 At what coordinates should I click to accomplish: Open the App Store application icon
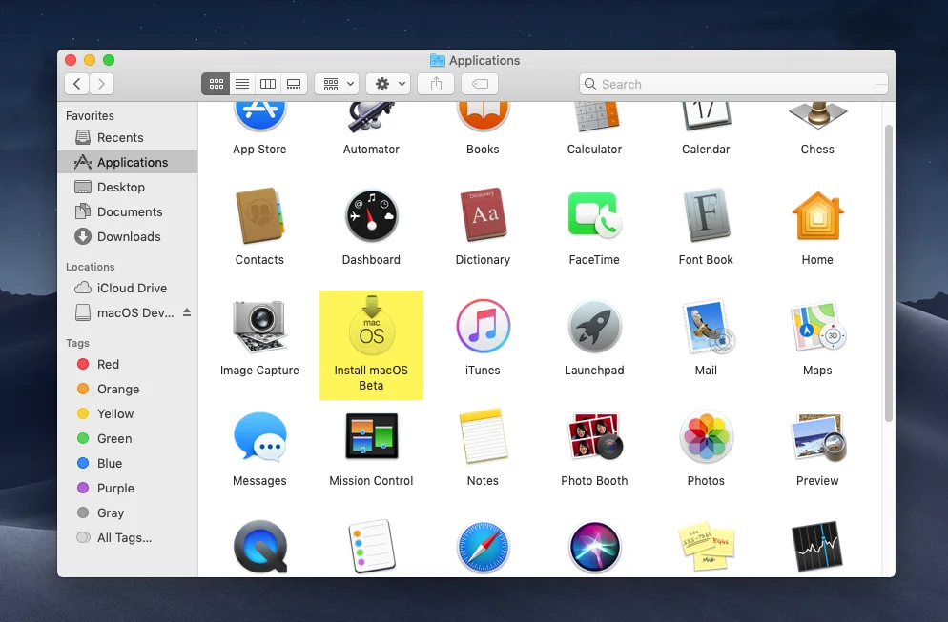click(260, 116)
